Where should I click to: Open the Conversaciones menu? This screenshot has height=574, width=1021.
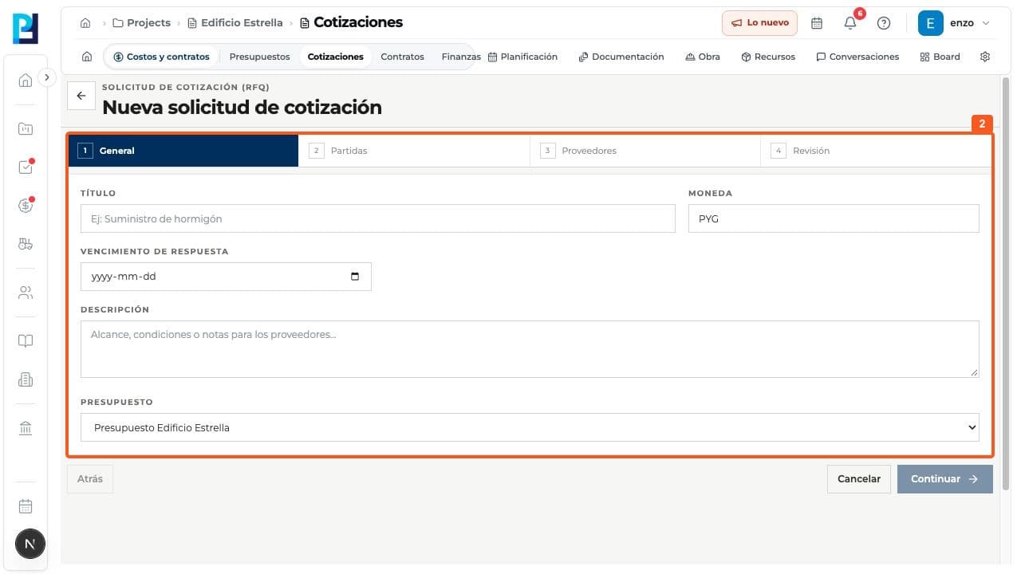[857, 57]
